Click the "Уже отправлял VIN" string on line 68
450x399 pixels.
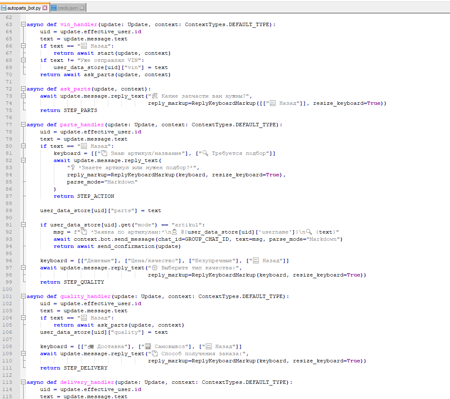point(109,60)
